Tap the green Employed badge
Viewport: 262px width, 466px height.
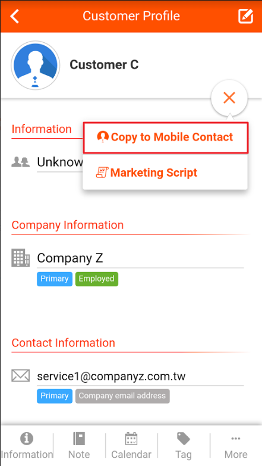coord(97,279)
